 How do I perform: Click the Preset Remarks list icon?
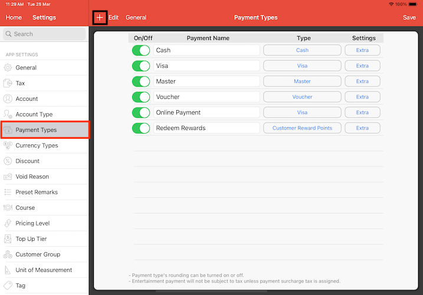coord(8,192)
